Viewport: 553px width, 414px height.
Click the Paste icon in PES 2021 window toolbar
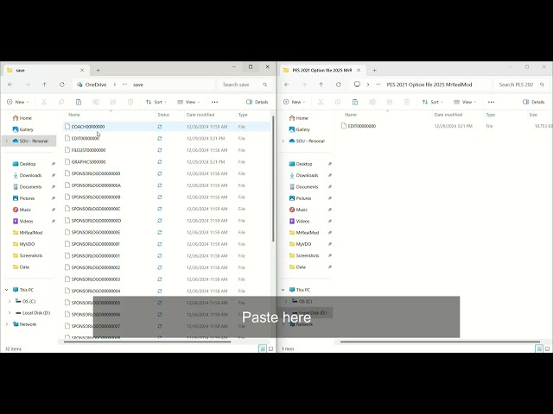click(355, 102)
